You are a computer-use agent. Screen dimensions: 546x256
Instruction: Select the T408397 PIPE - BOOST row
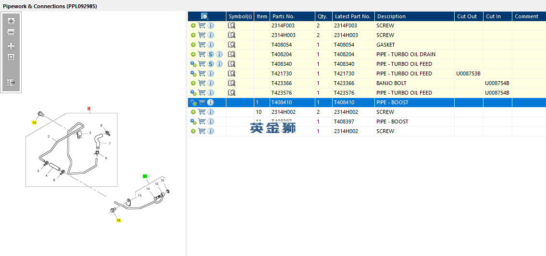pos(367,122)
